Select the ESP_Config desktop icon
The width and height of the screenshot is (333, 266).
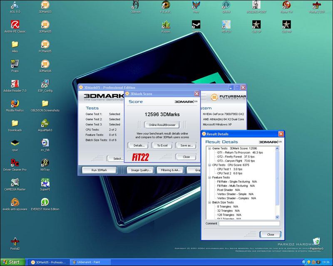pyautogui.click(x=45, y=86)
